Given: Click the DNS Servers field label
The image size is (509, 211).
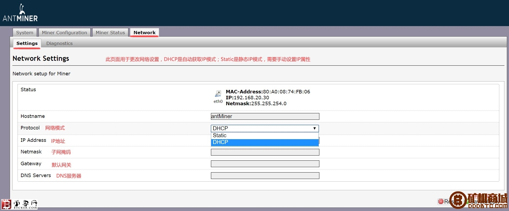Looking at the screenshot, I should click(x=36, y=175).
